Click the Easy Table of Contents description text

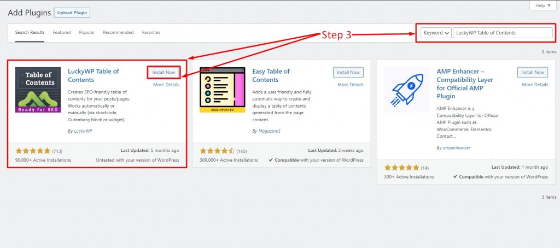(282, 106)
